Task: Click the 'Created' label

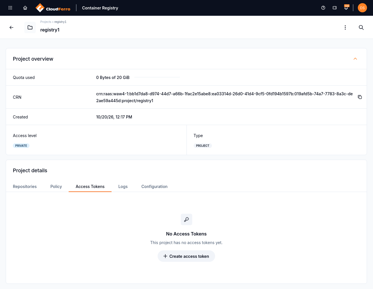Action: [x=20, y=117]
